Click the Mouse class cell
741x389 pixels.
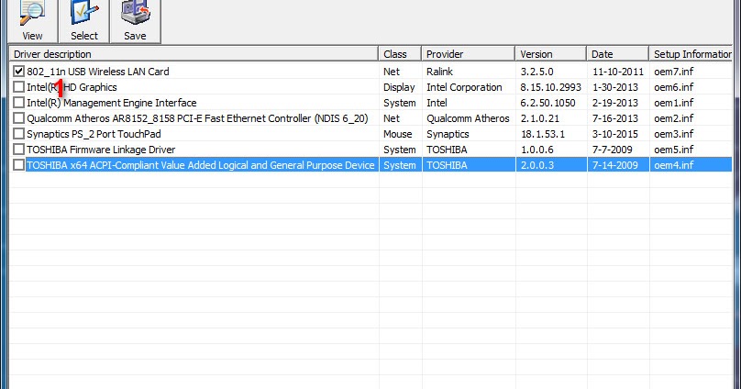point(397,134)
